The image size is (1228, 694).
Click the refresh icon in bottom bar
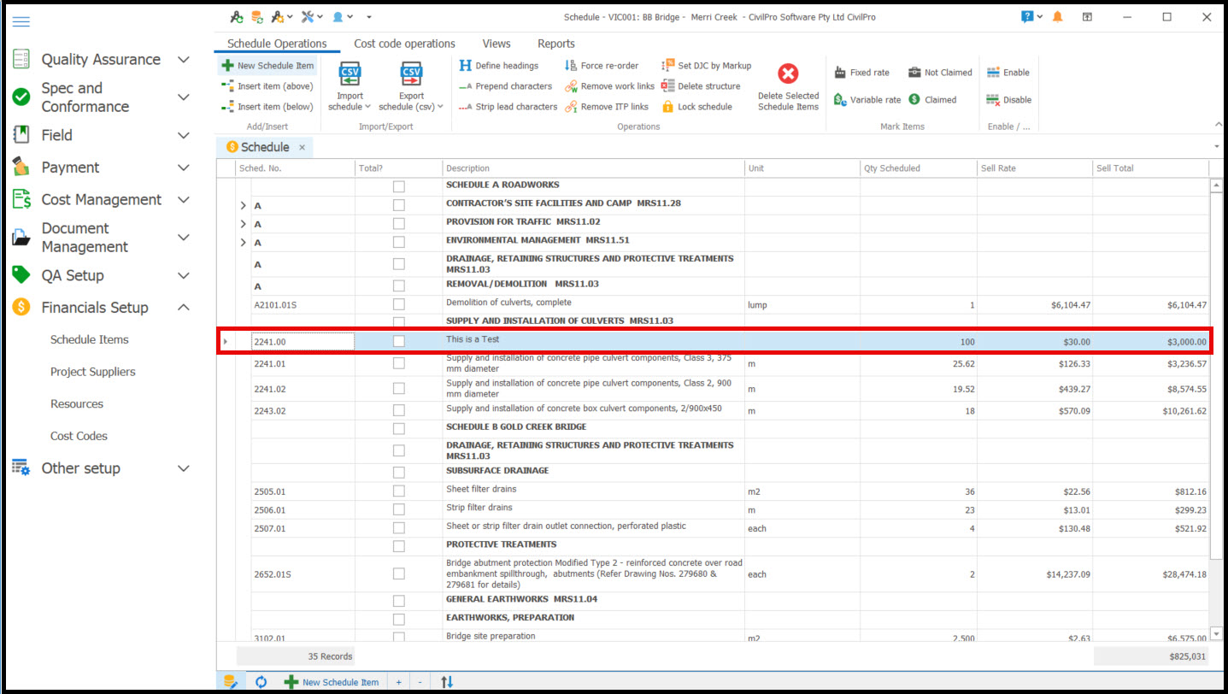pos(261,682)
